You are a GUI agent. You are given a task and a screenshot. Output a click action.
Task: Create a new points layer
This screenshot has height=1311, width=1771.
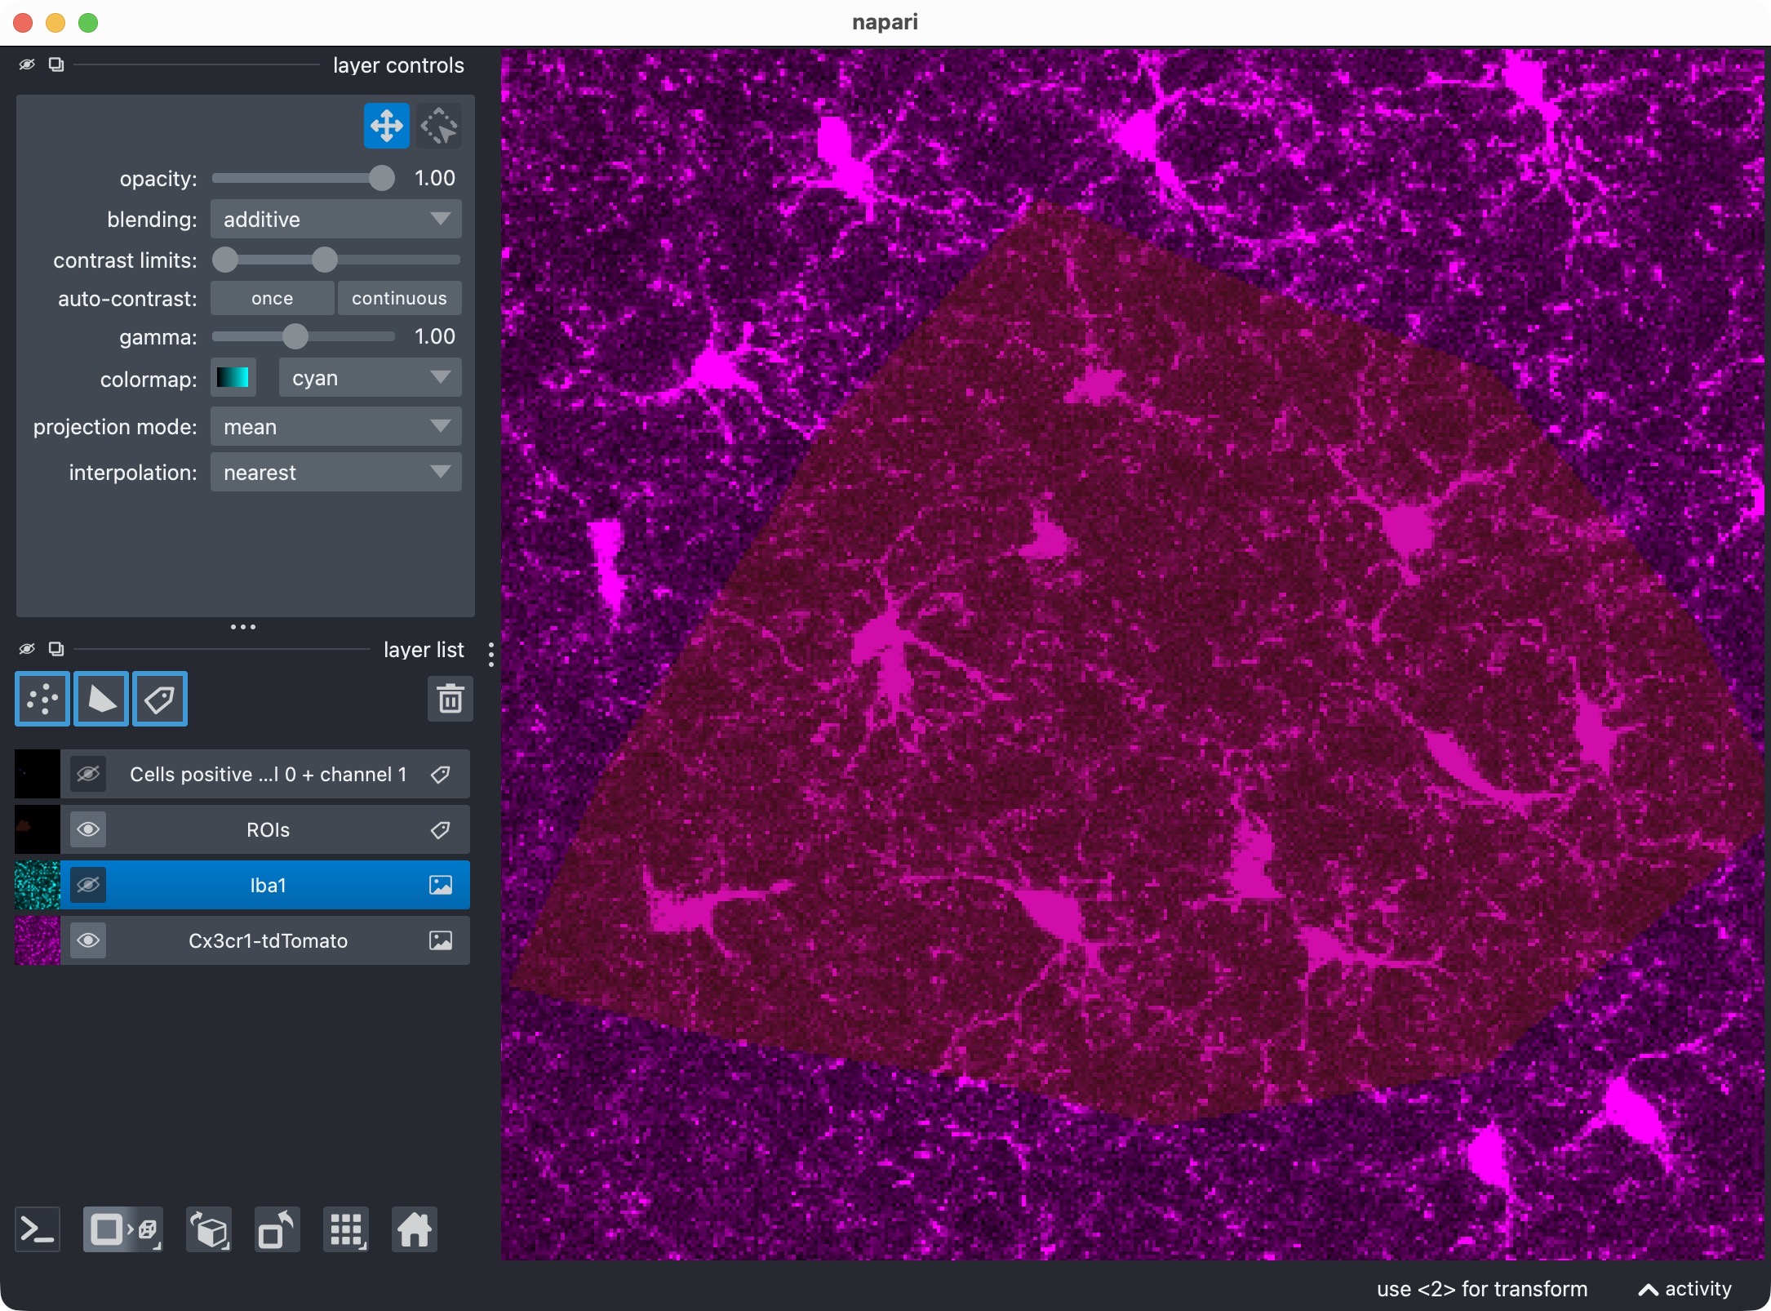[42, 699]
